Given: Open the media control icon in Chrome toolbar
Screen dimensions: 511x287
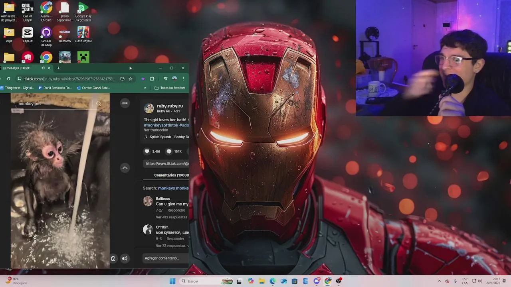Looking at the screenshot, I should [x=165, y=79].
